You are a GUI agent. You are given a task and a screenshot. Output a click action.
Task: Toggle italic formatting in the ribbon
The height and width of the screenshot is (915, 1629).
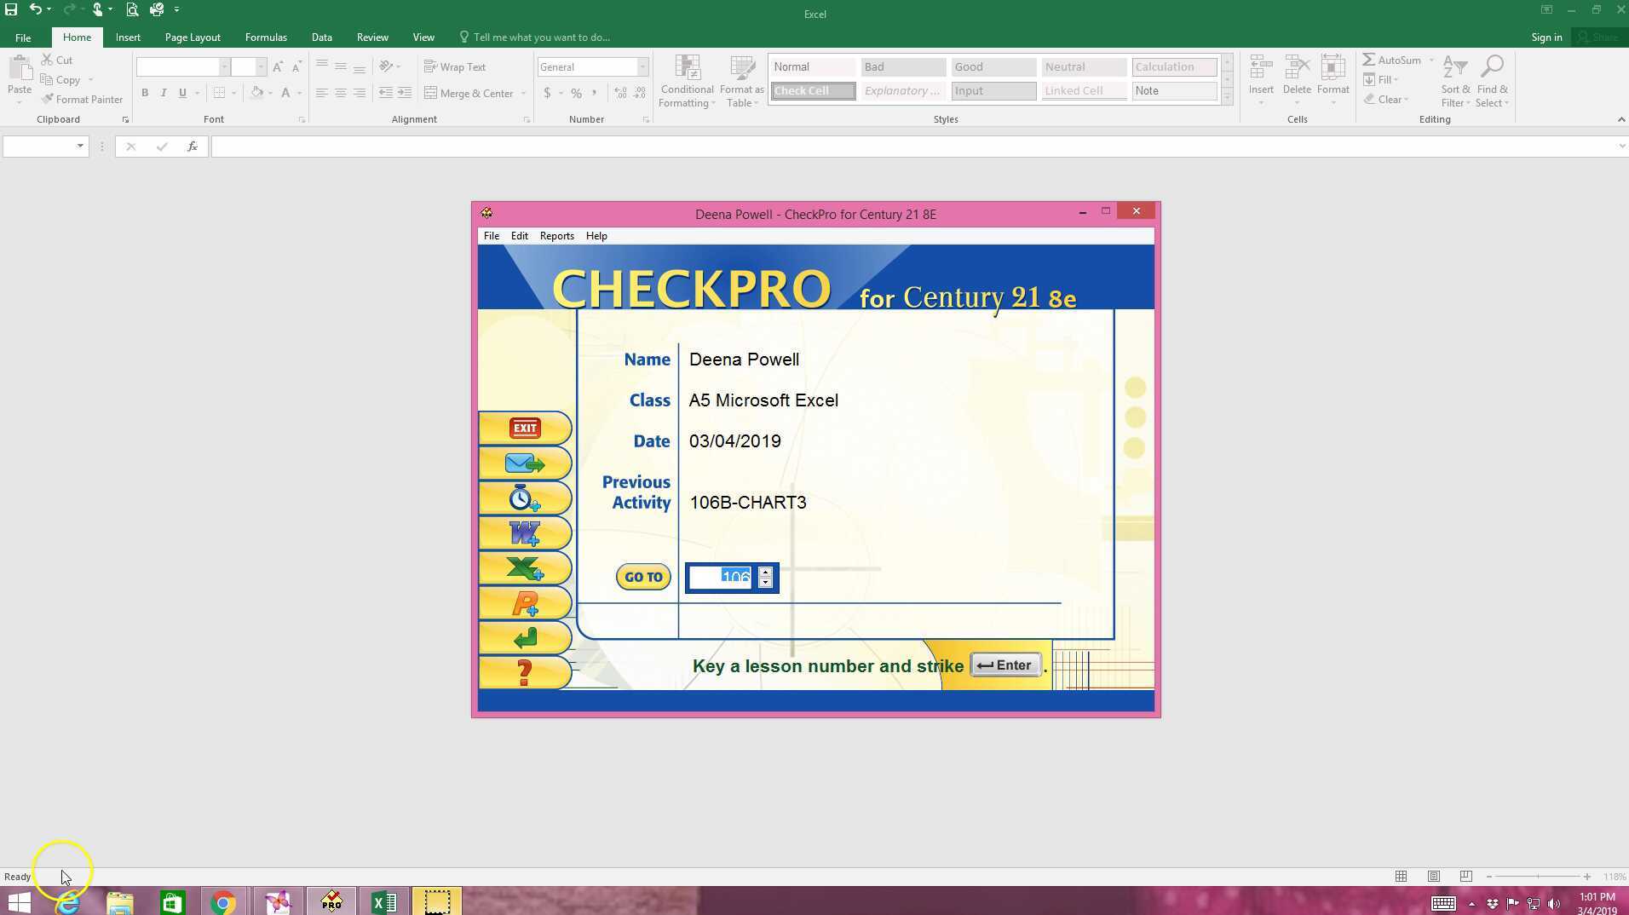164,93
